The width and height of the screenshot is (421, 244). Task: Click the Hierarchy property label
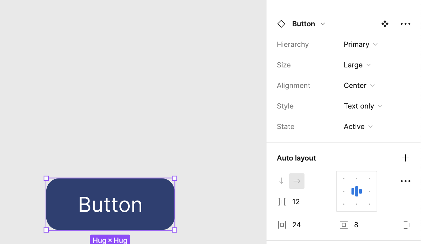pos(293,44)
